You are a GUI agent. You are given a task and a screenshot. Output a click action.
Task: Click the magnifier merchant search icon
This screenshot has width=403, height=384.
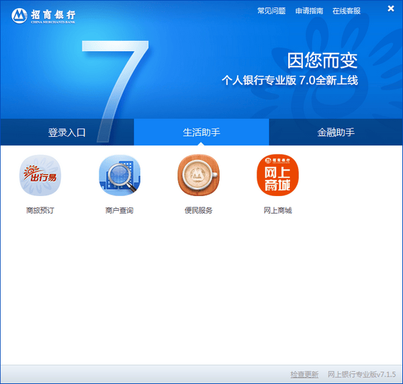(119, 176)
